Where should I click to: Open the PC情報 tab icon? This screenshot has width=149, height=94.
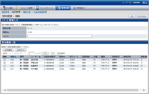(x=4, y=8)
